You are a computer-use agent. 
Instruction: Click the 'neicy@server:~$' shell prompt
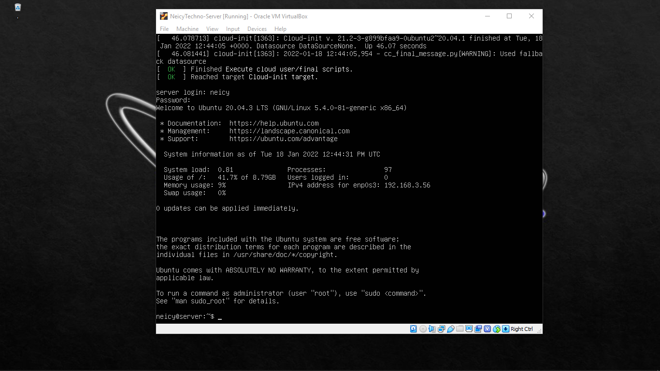pyautogui.click(x=185, y=316)
